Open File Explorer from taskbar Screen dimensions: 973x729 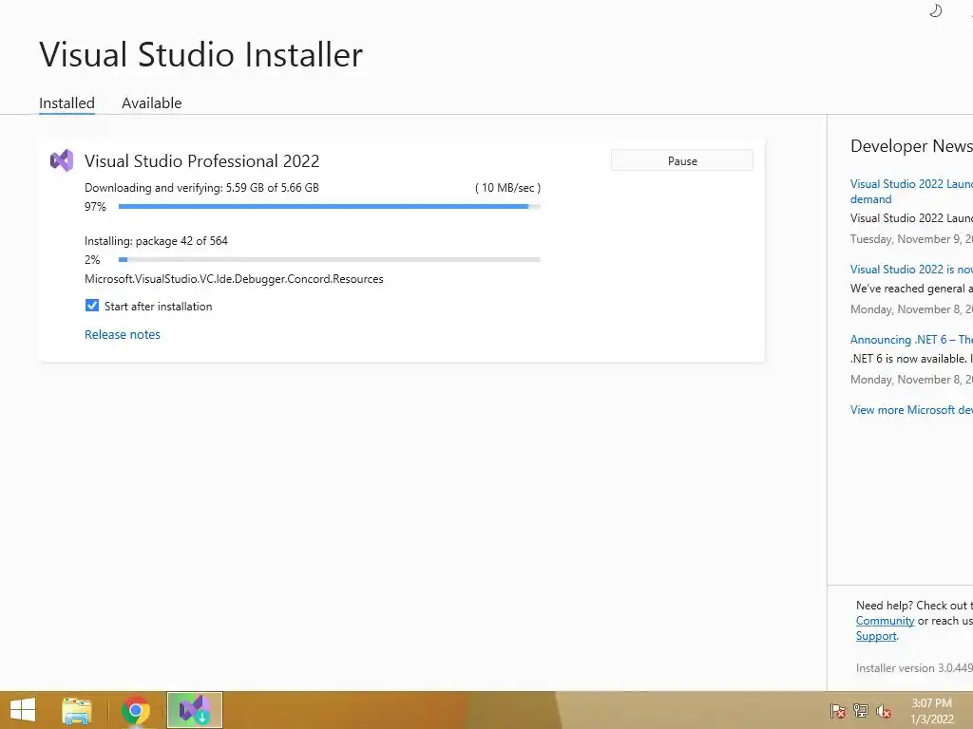[76, 710]
